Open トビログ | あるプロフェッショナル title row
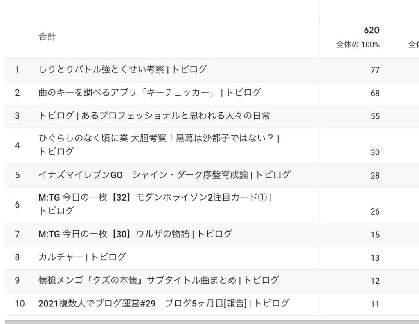The width and height of the screenshot is (419, 324). (154, 116)
